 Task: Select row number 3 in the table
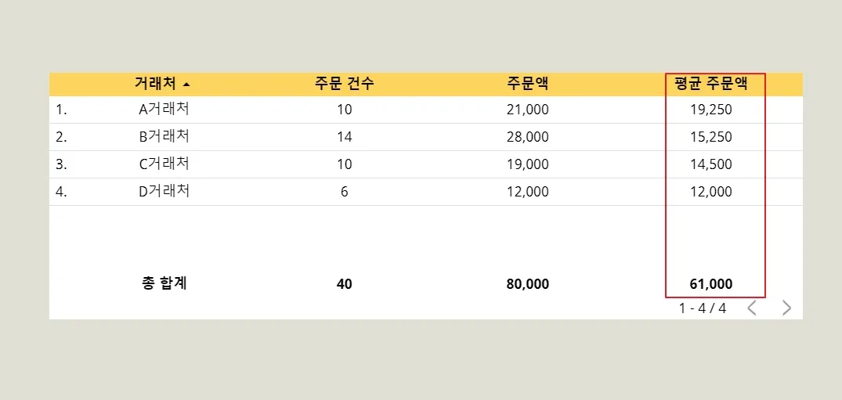point(61,164)
